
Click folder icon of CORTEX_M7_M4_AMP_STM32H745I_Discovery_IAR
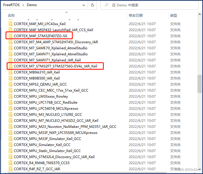[11, 42]
